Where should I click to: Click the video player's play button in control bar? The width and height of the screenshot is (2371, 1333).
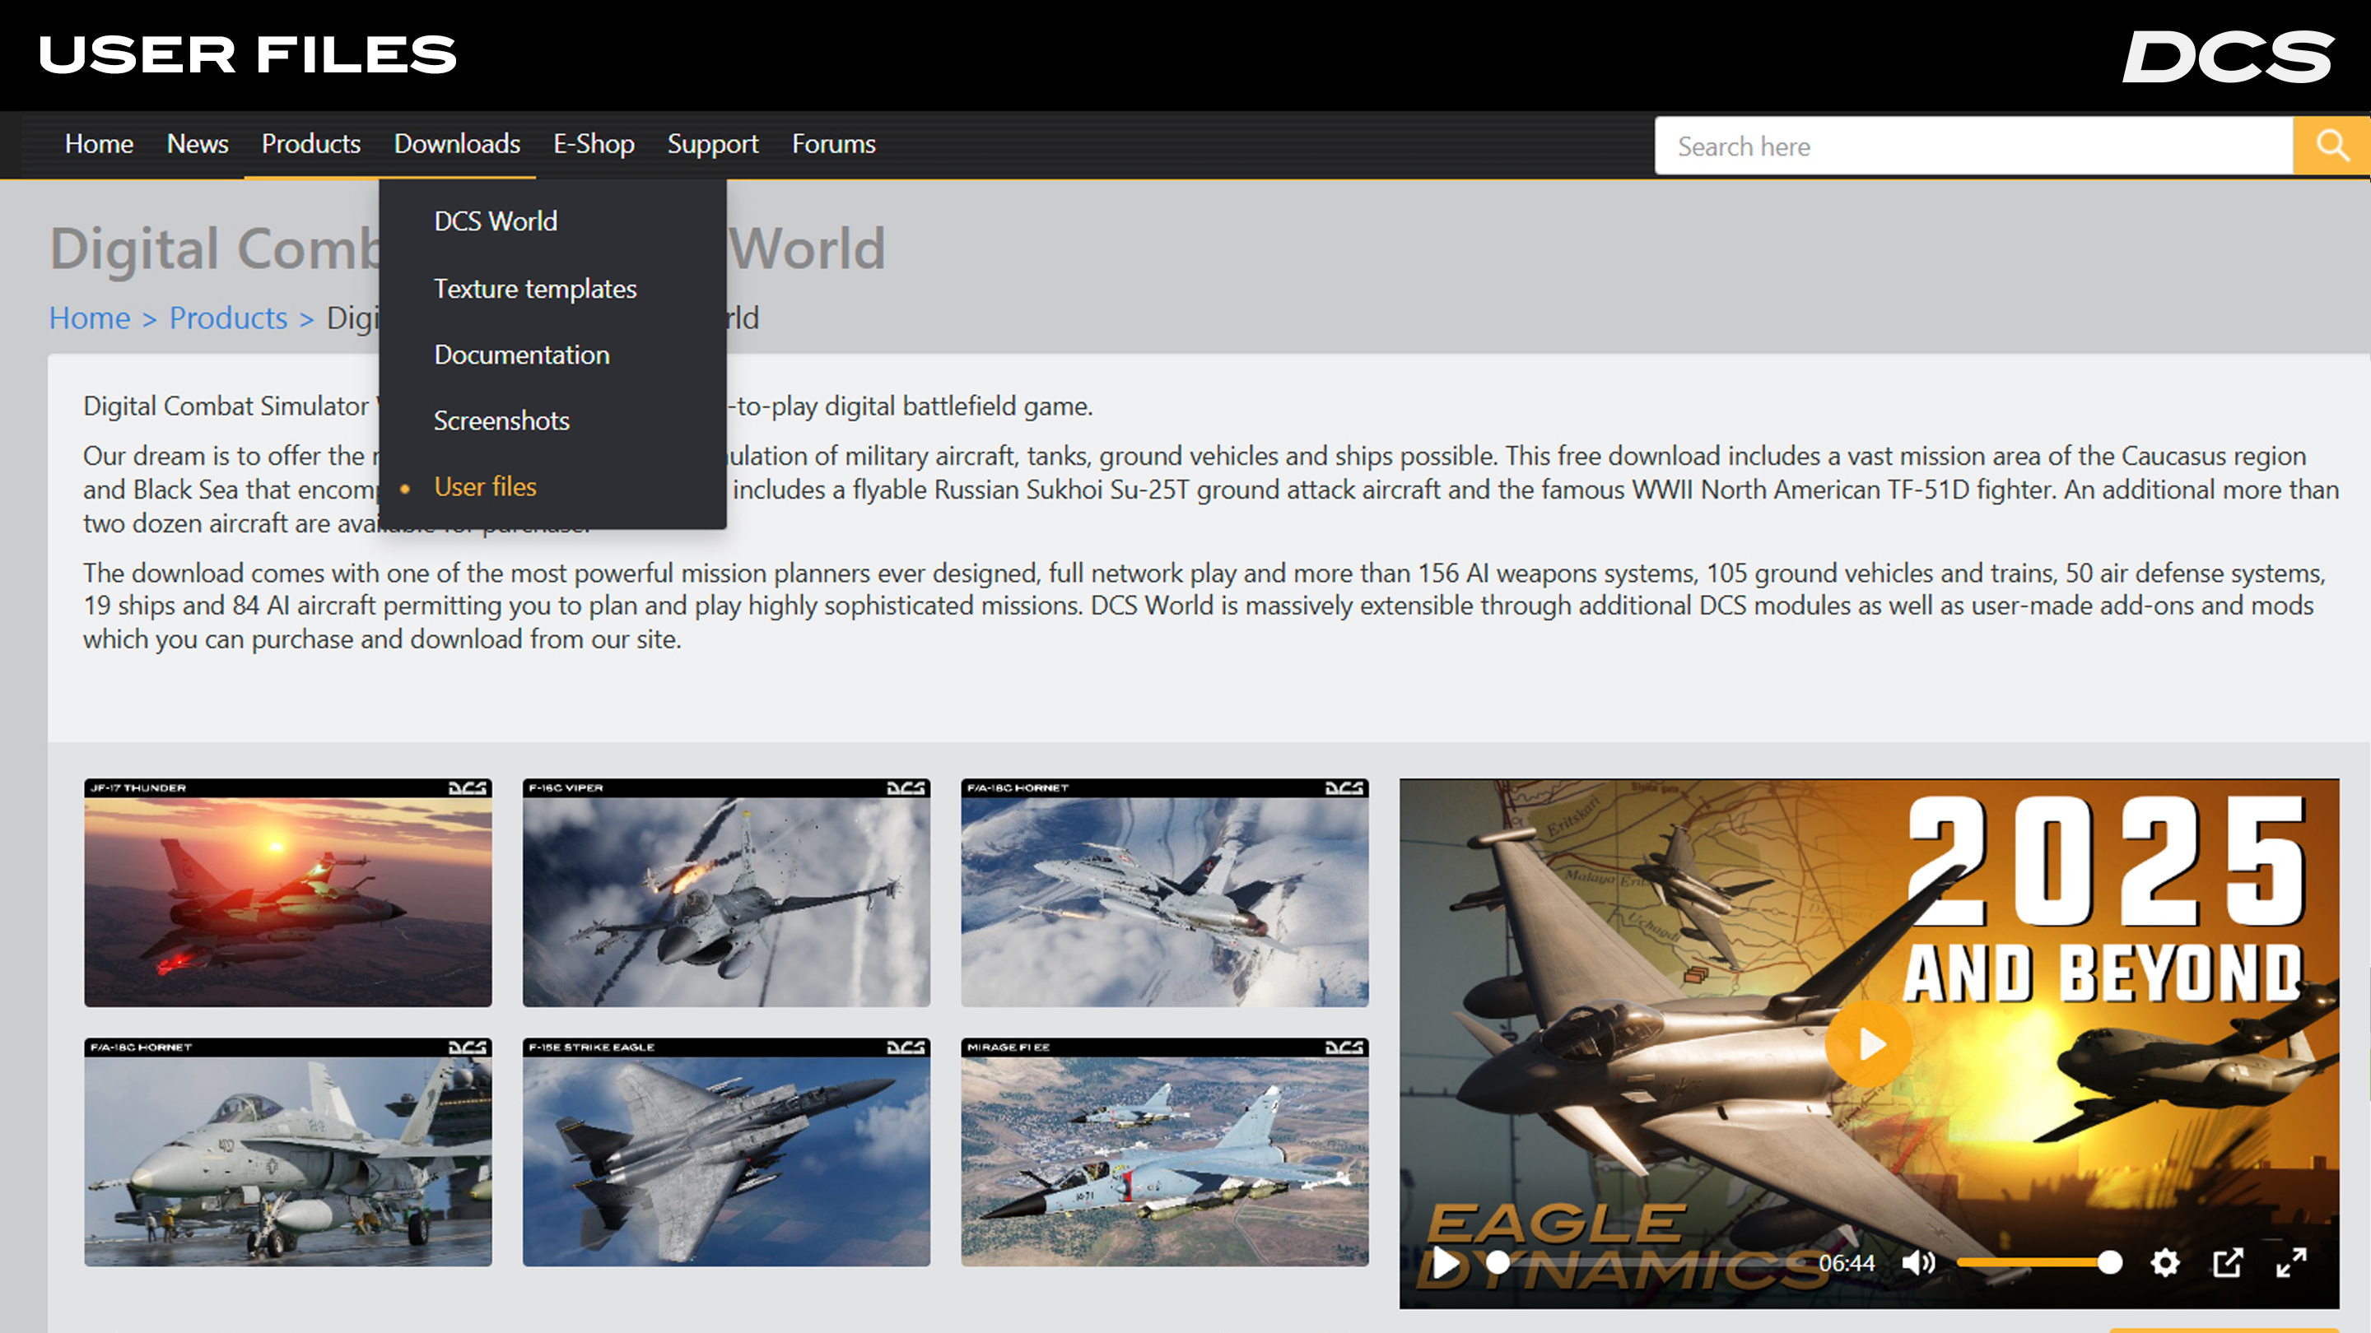click(x=1445, y=1263)
